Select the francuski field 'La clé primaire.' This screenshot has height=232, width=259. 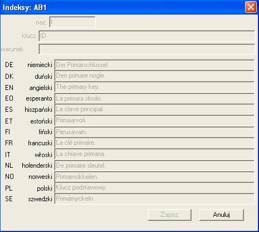pyautogui.click(x=155, y=143)
